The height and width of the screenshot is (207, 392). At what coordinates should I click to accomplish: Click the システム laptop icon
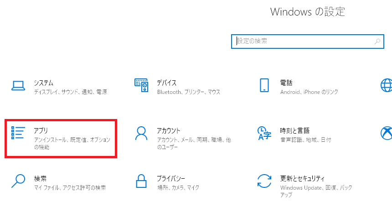coord(18,86)
